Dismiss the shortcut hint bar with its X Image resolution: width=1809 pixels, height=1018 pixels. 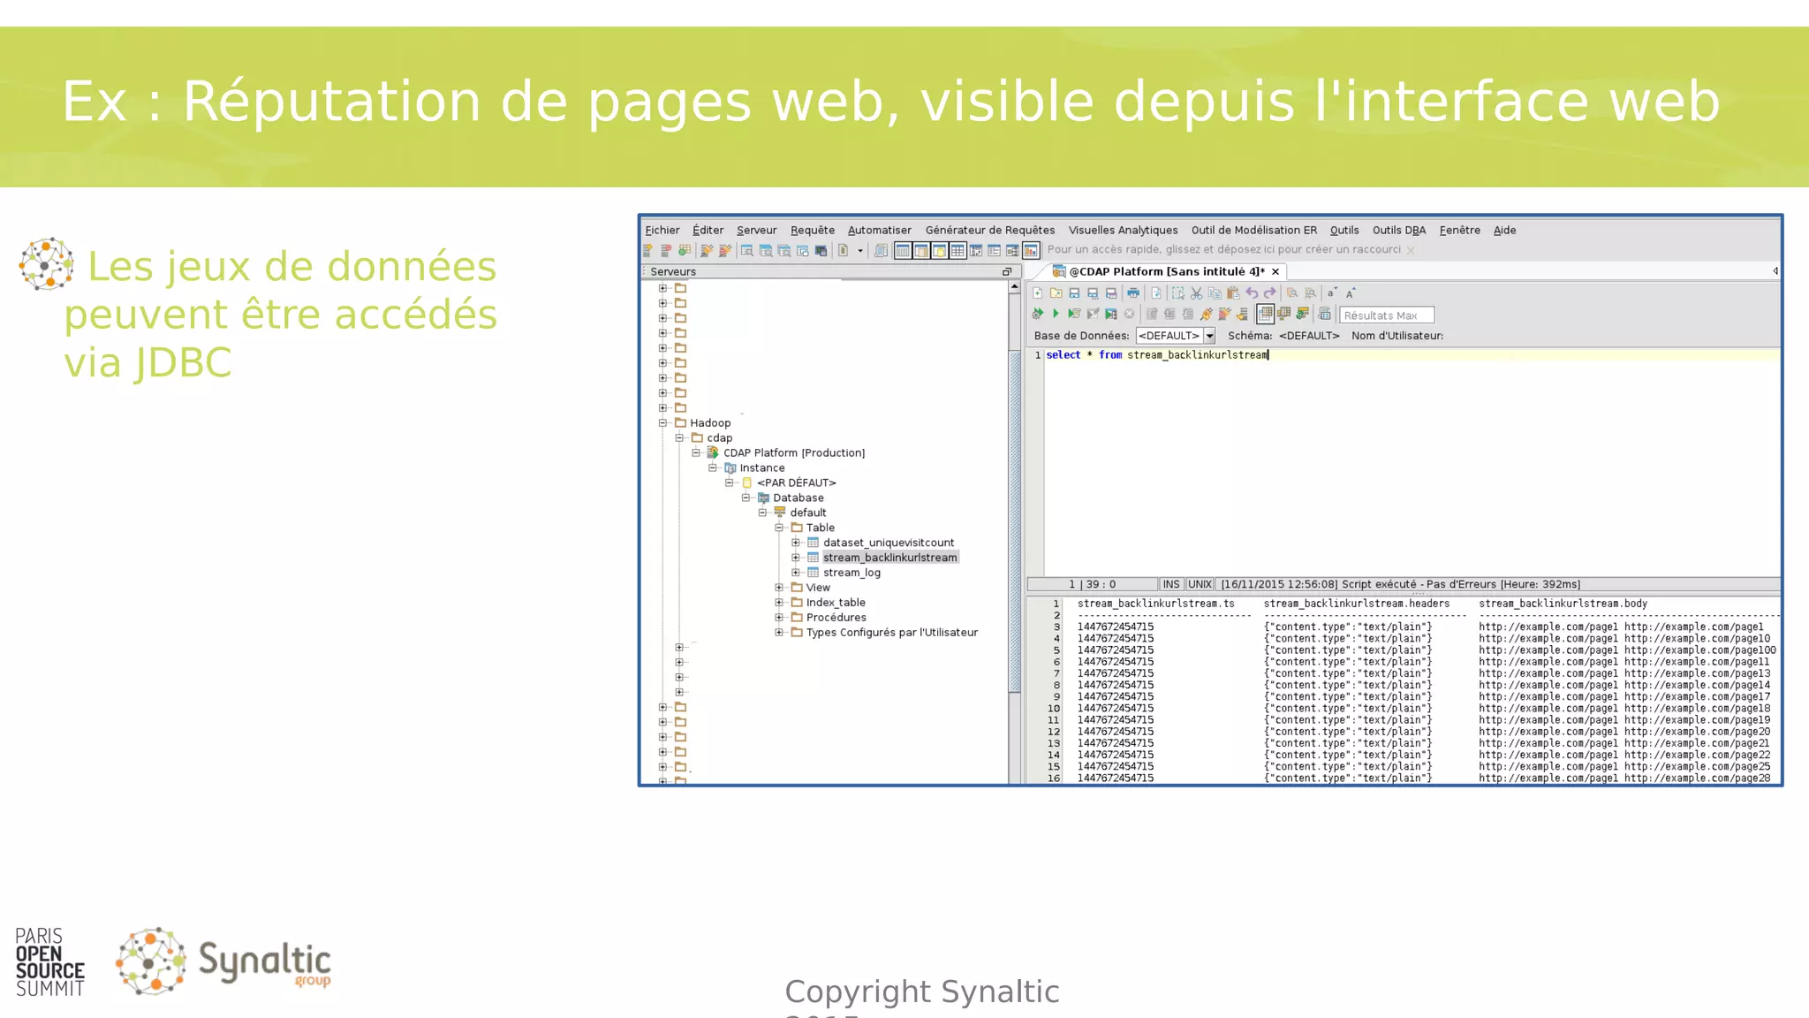coord(1411,250)
